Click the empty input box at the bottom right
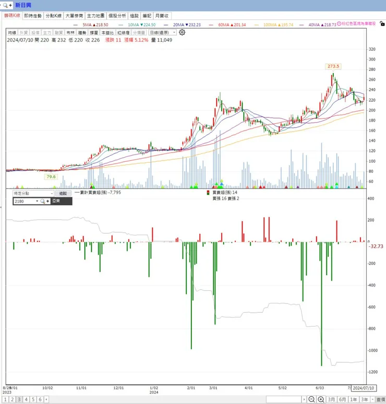 point(284,399)
